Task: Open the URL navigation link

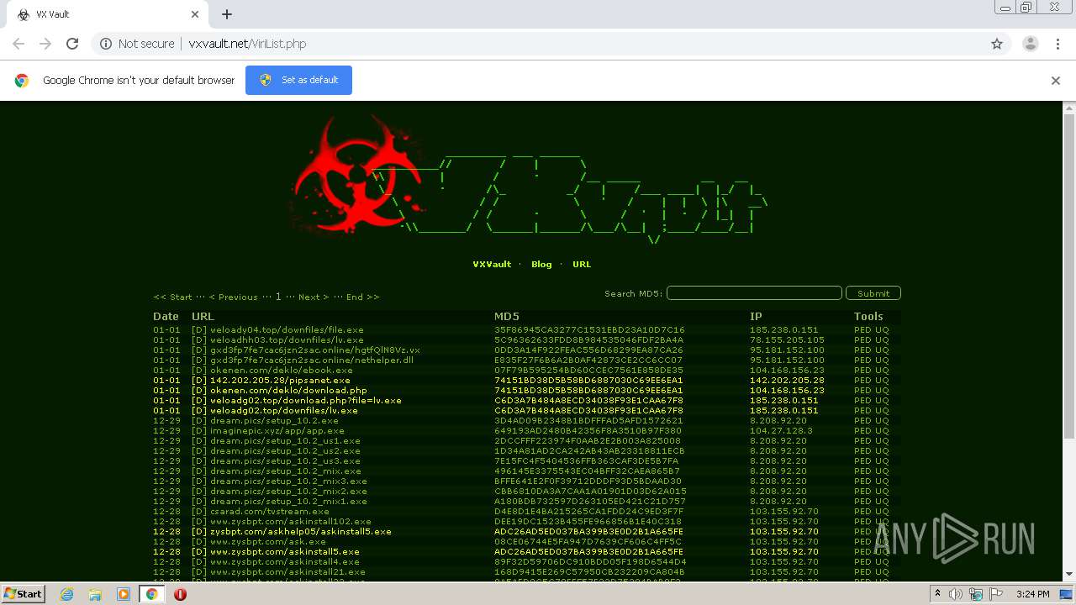Action: 582,264
